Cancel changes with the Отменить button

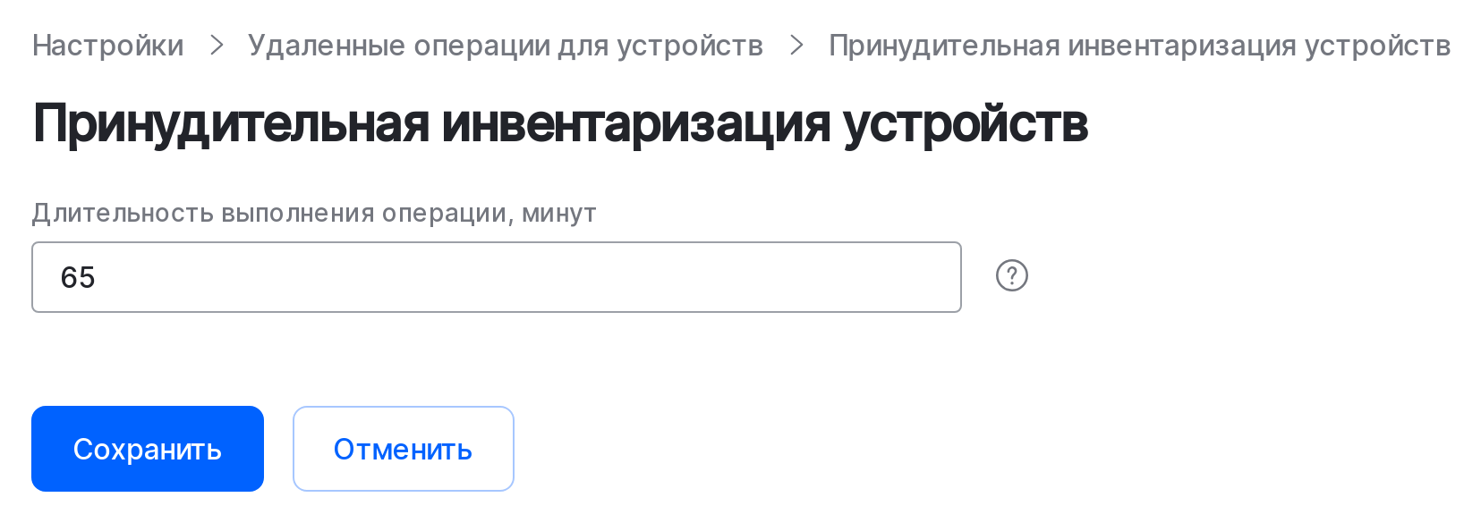[x=404, y=449]
